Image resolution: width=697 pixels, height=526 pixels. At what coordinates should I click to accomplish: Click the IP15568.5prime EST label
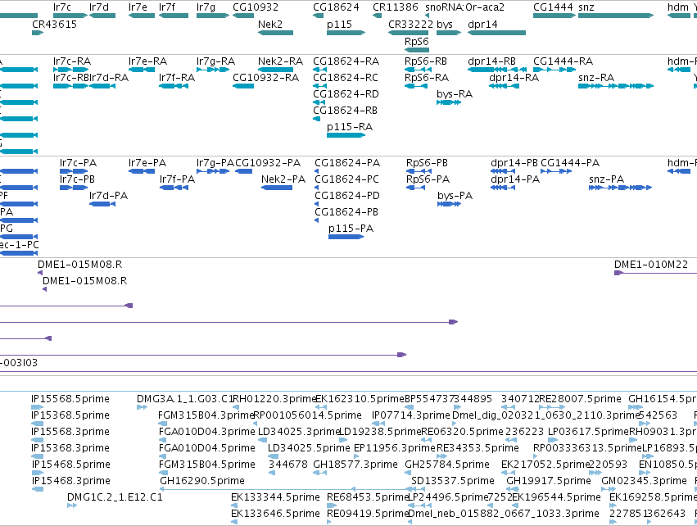click(70, 399)
